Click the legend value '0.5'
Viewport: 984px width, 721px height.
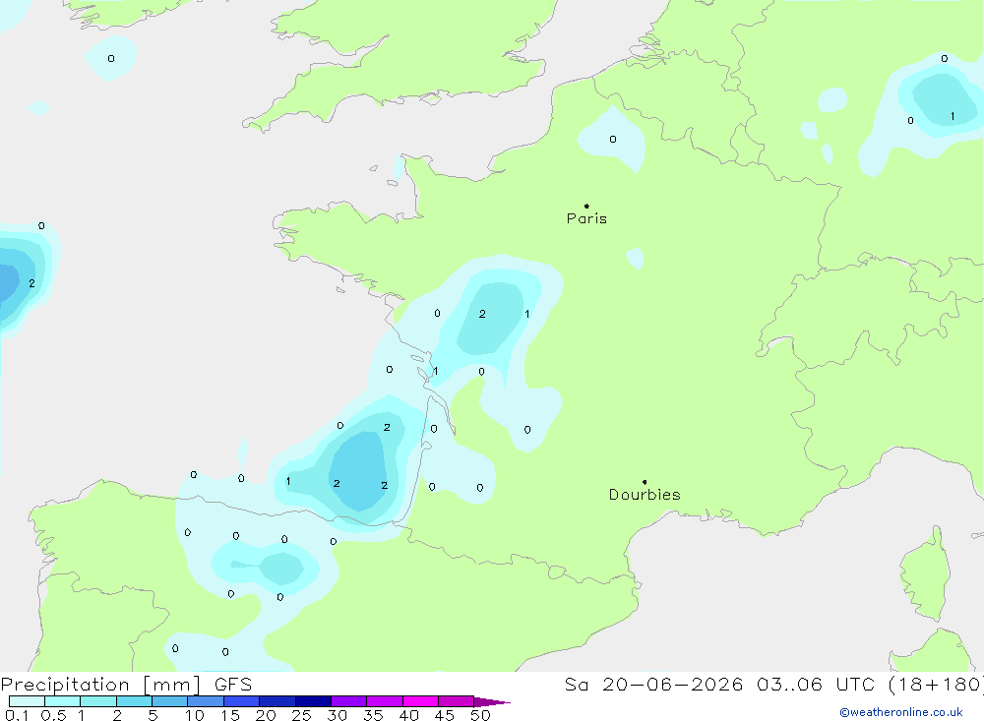click(53, 715)
